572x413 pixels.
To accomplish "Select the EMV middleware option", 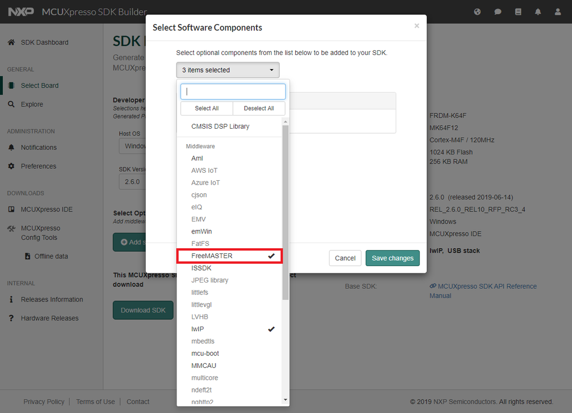I will tap(229, 219).
